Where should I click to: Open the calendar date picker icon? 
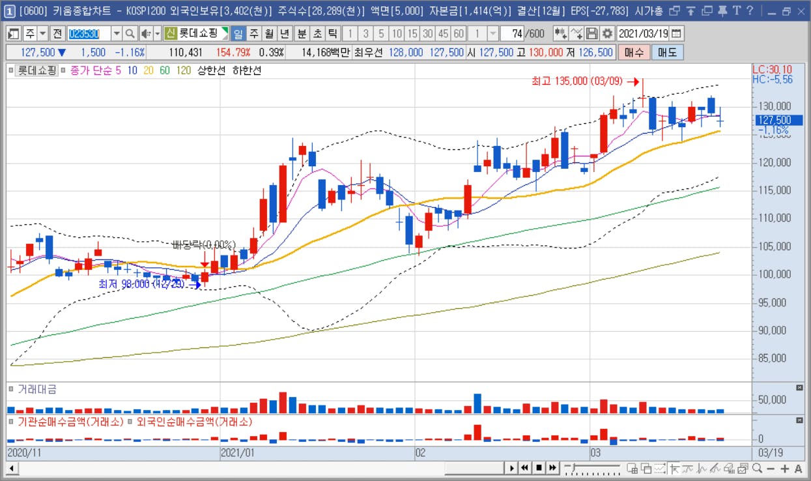pos(676,33)
